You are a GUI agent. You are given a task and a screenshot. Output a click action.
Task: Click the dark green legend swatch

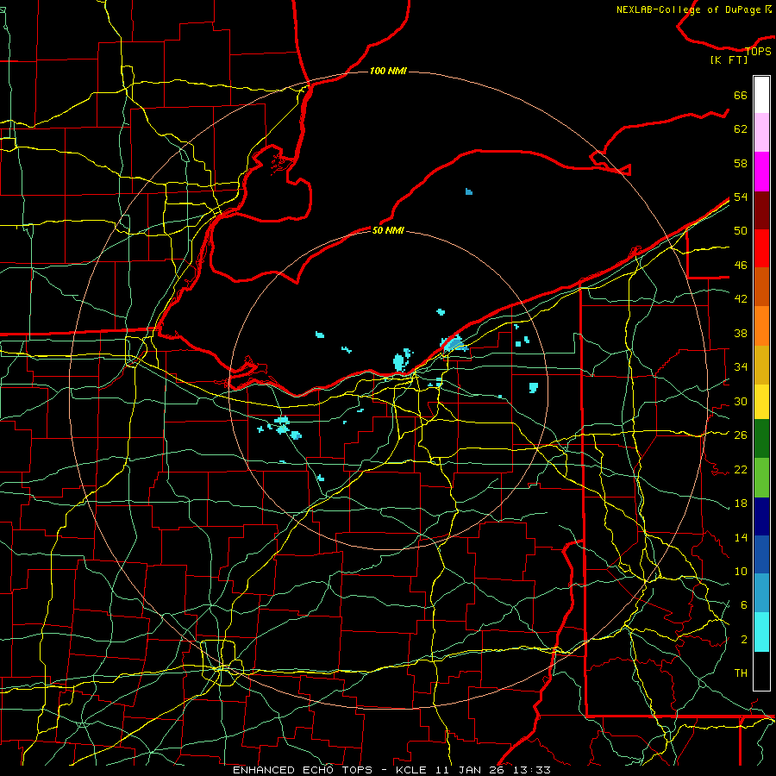tap(761, 439)
